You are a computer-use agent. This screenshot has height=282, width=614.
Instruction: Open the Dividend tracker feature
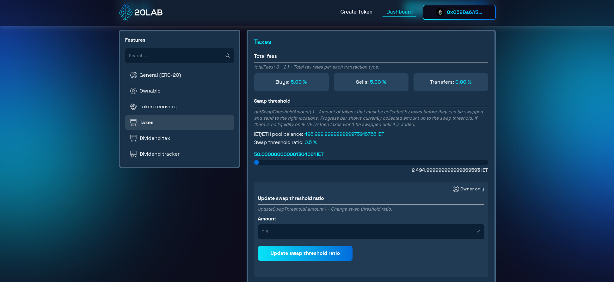point(180,154)
